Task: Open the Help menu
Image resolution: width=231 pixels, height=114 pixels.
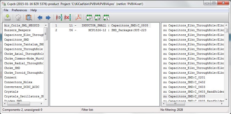Action: point(34,10)
